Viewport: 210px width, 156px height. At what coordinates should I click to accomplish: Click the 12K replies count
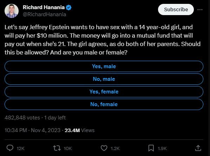[x=20, y=149]
